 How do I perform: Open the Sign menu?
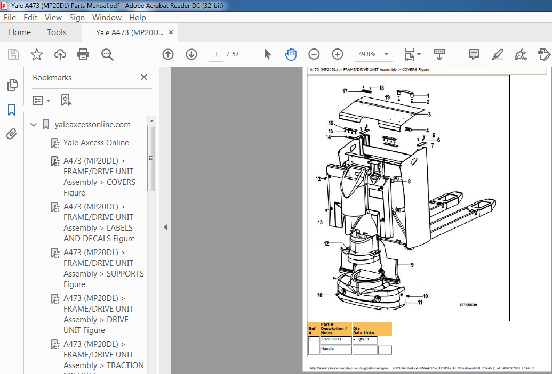pyautogui.click(x=77, y=17)
